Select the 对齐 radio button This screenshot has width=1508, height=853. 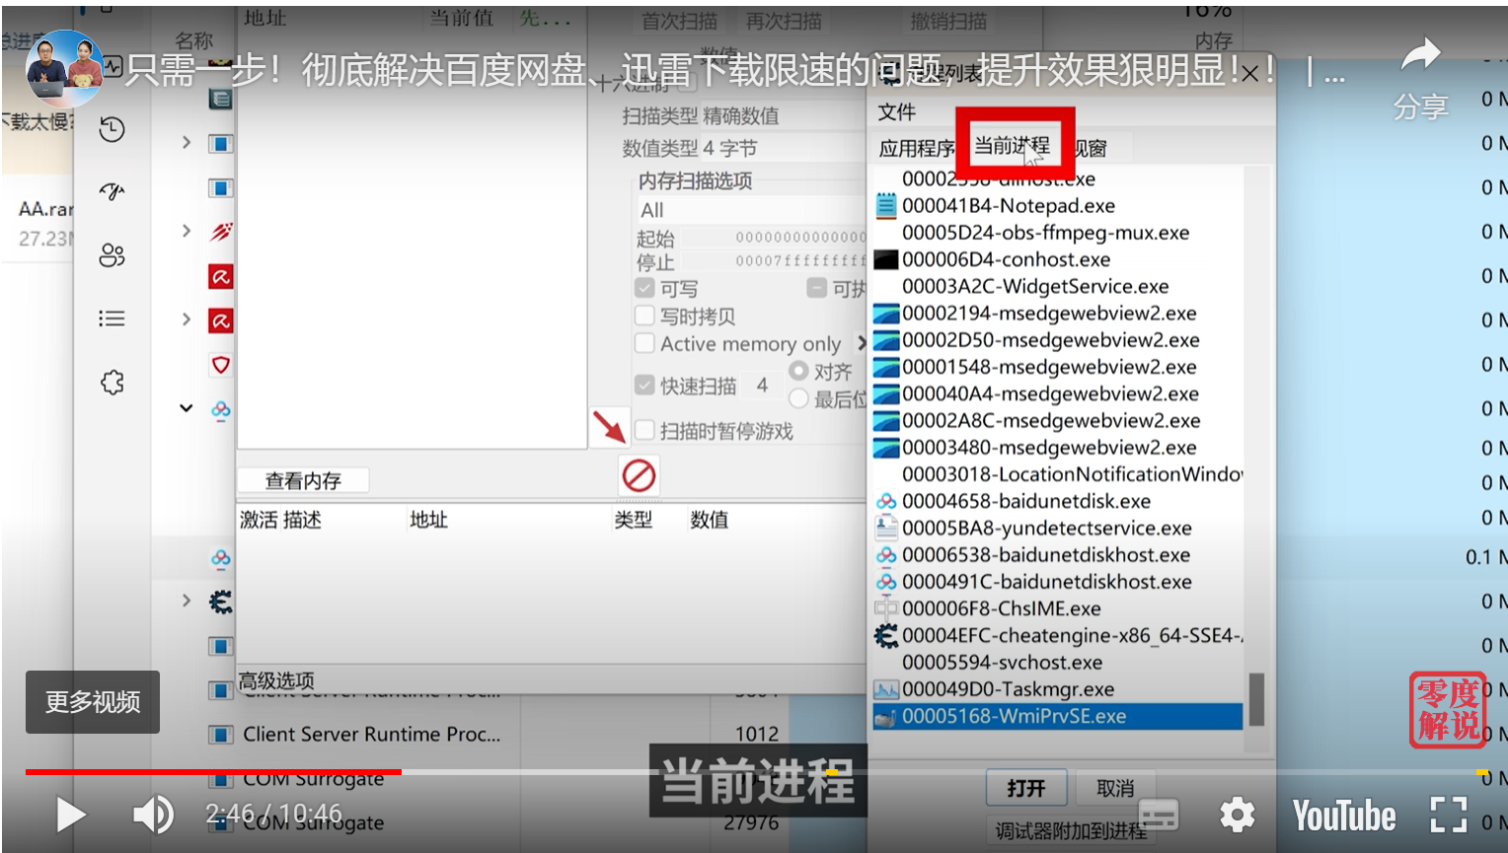click(798, 371)
